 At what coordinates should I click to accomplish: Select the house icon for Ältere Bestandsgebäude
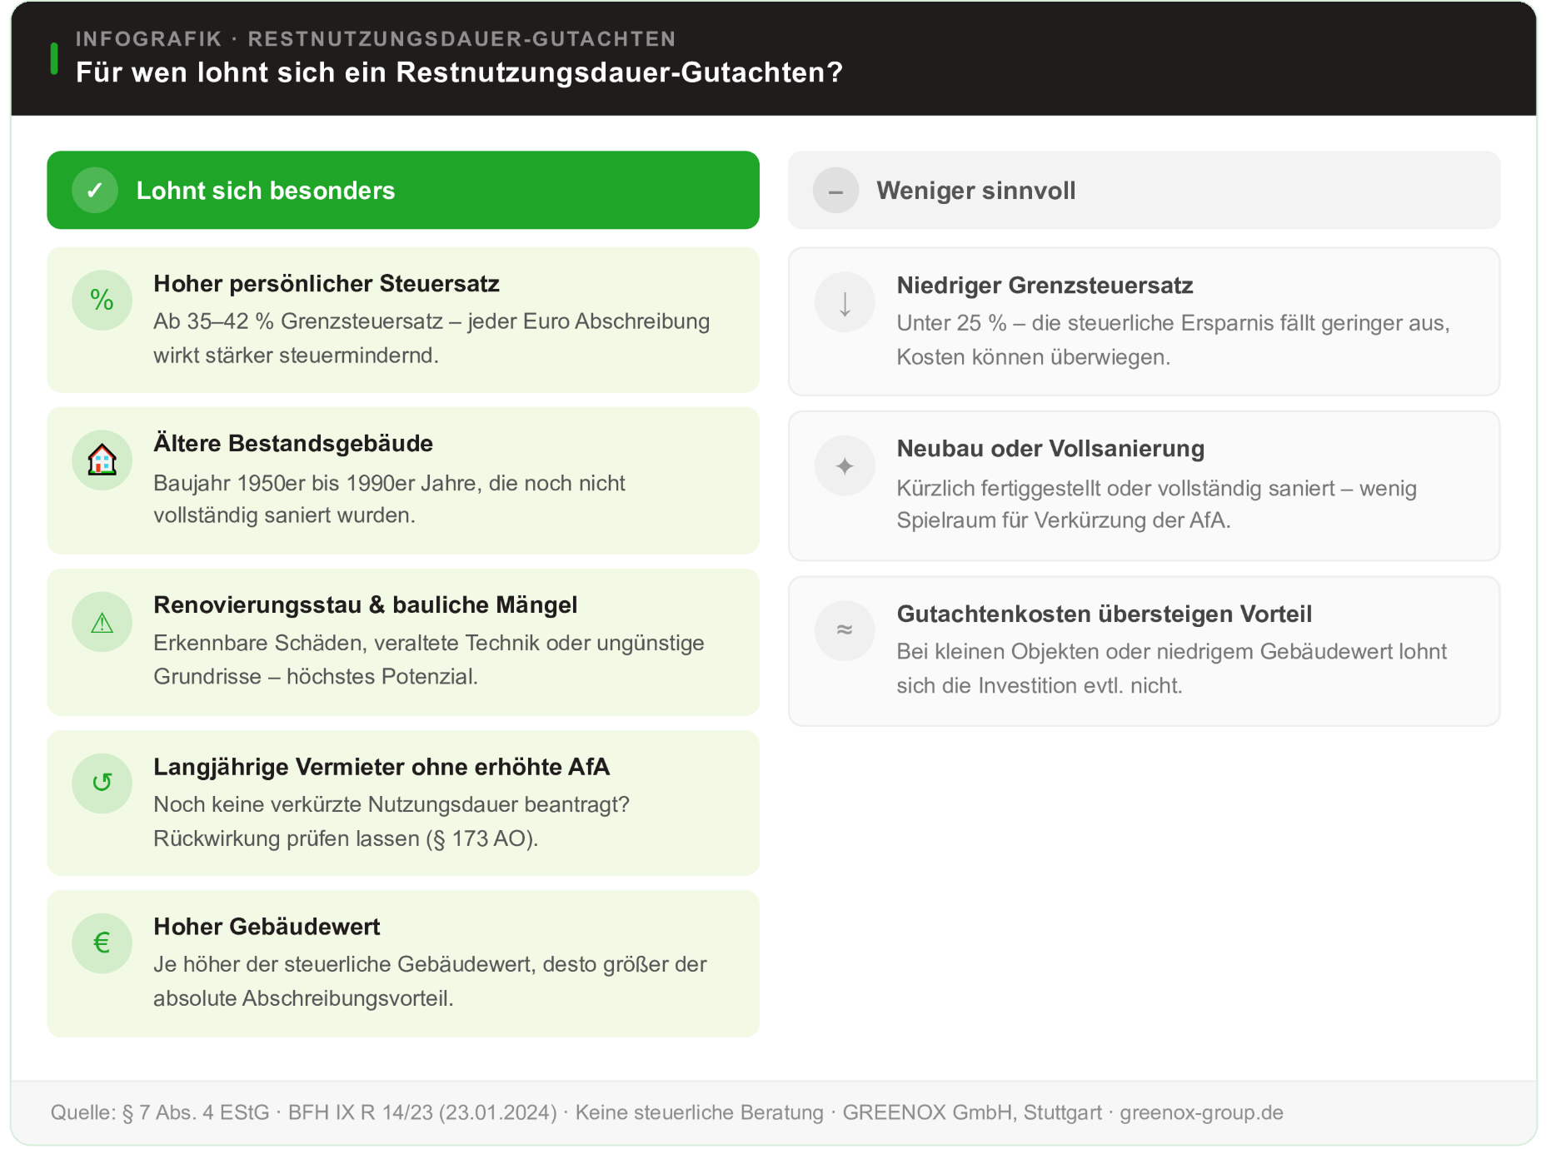coord(102,460)
